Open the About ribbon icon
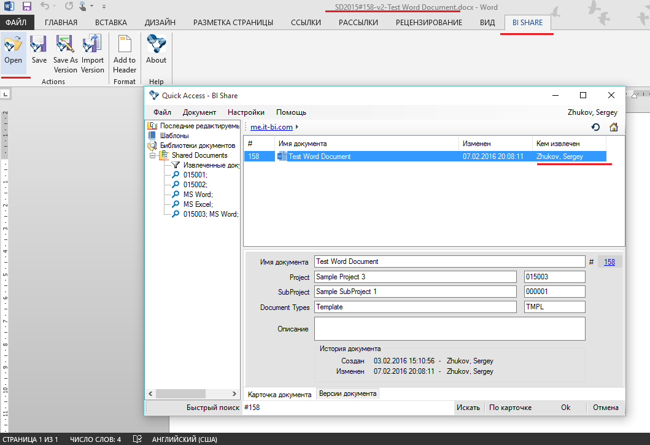 157,44
